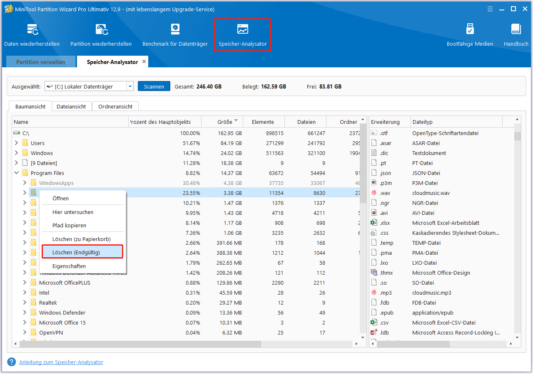Sort by the Erweiterung column header
The image size is (533, 374).
pos(390,122)
